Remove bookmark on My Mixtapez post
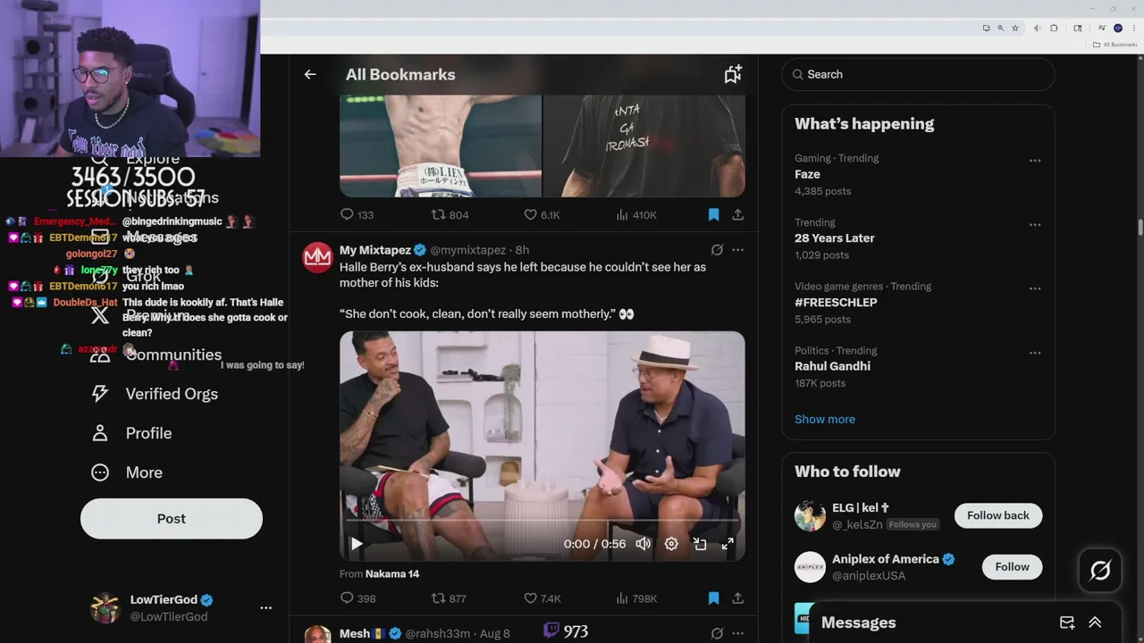Image resolution: width=1144 pixels, height=643 pixels. pyautogui.click(x=713, y=598)
